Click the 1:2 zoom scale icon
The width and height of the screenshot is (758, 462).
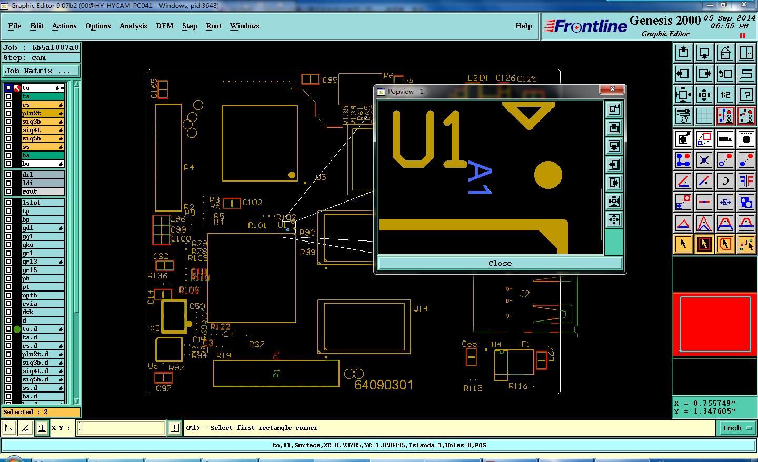click(x=725, y=95)
